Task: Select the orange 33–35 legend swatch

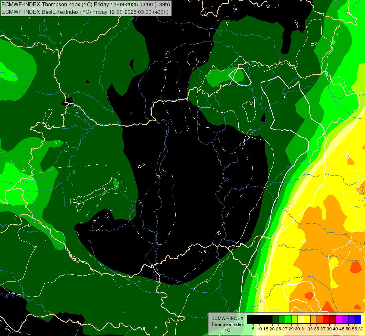Action: pyautogui.click(x=314, y=319)
